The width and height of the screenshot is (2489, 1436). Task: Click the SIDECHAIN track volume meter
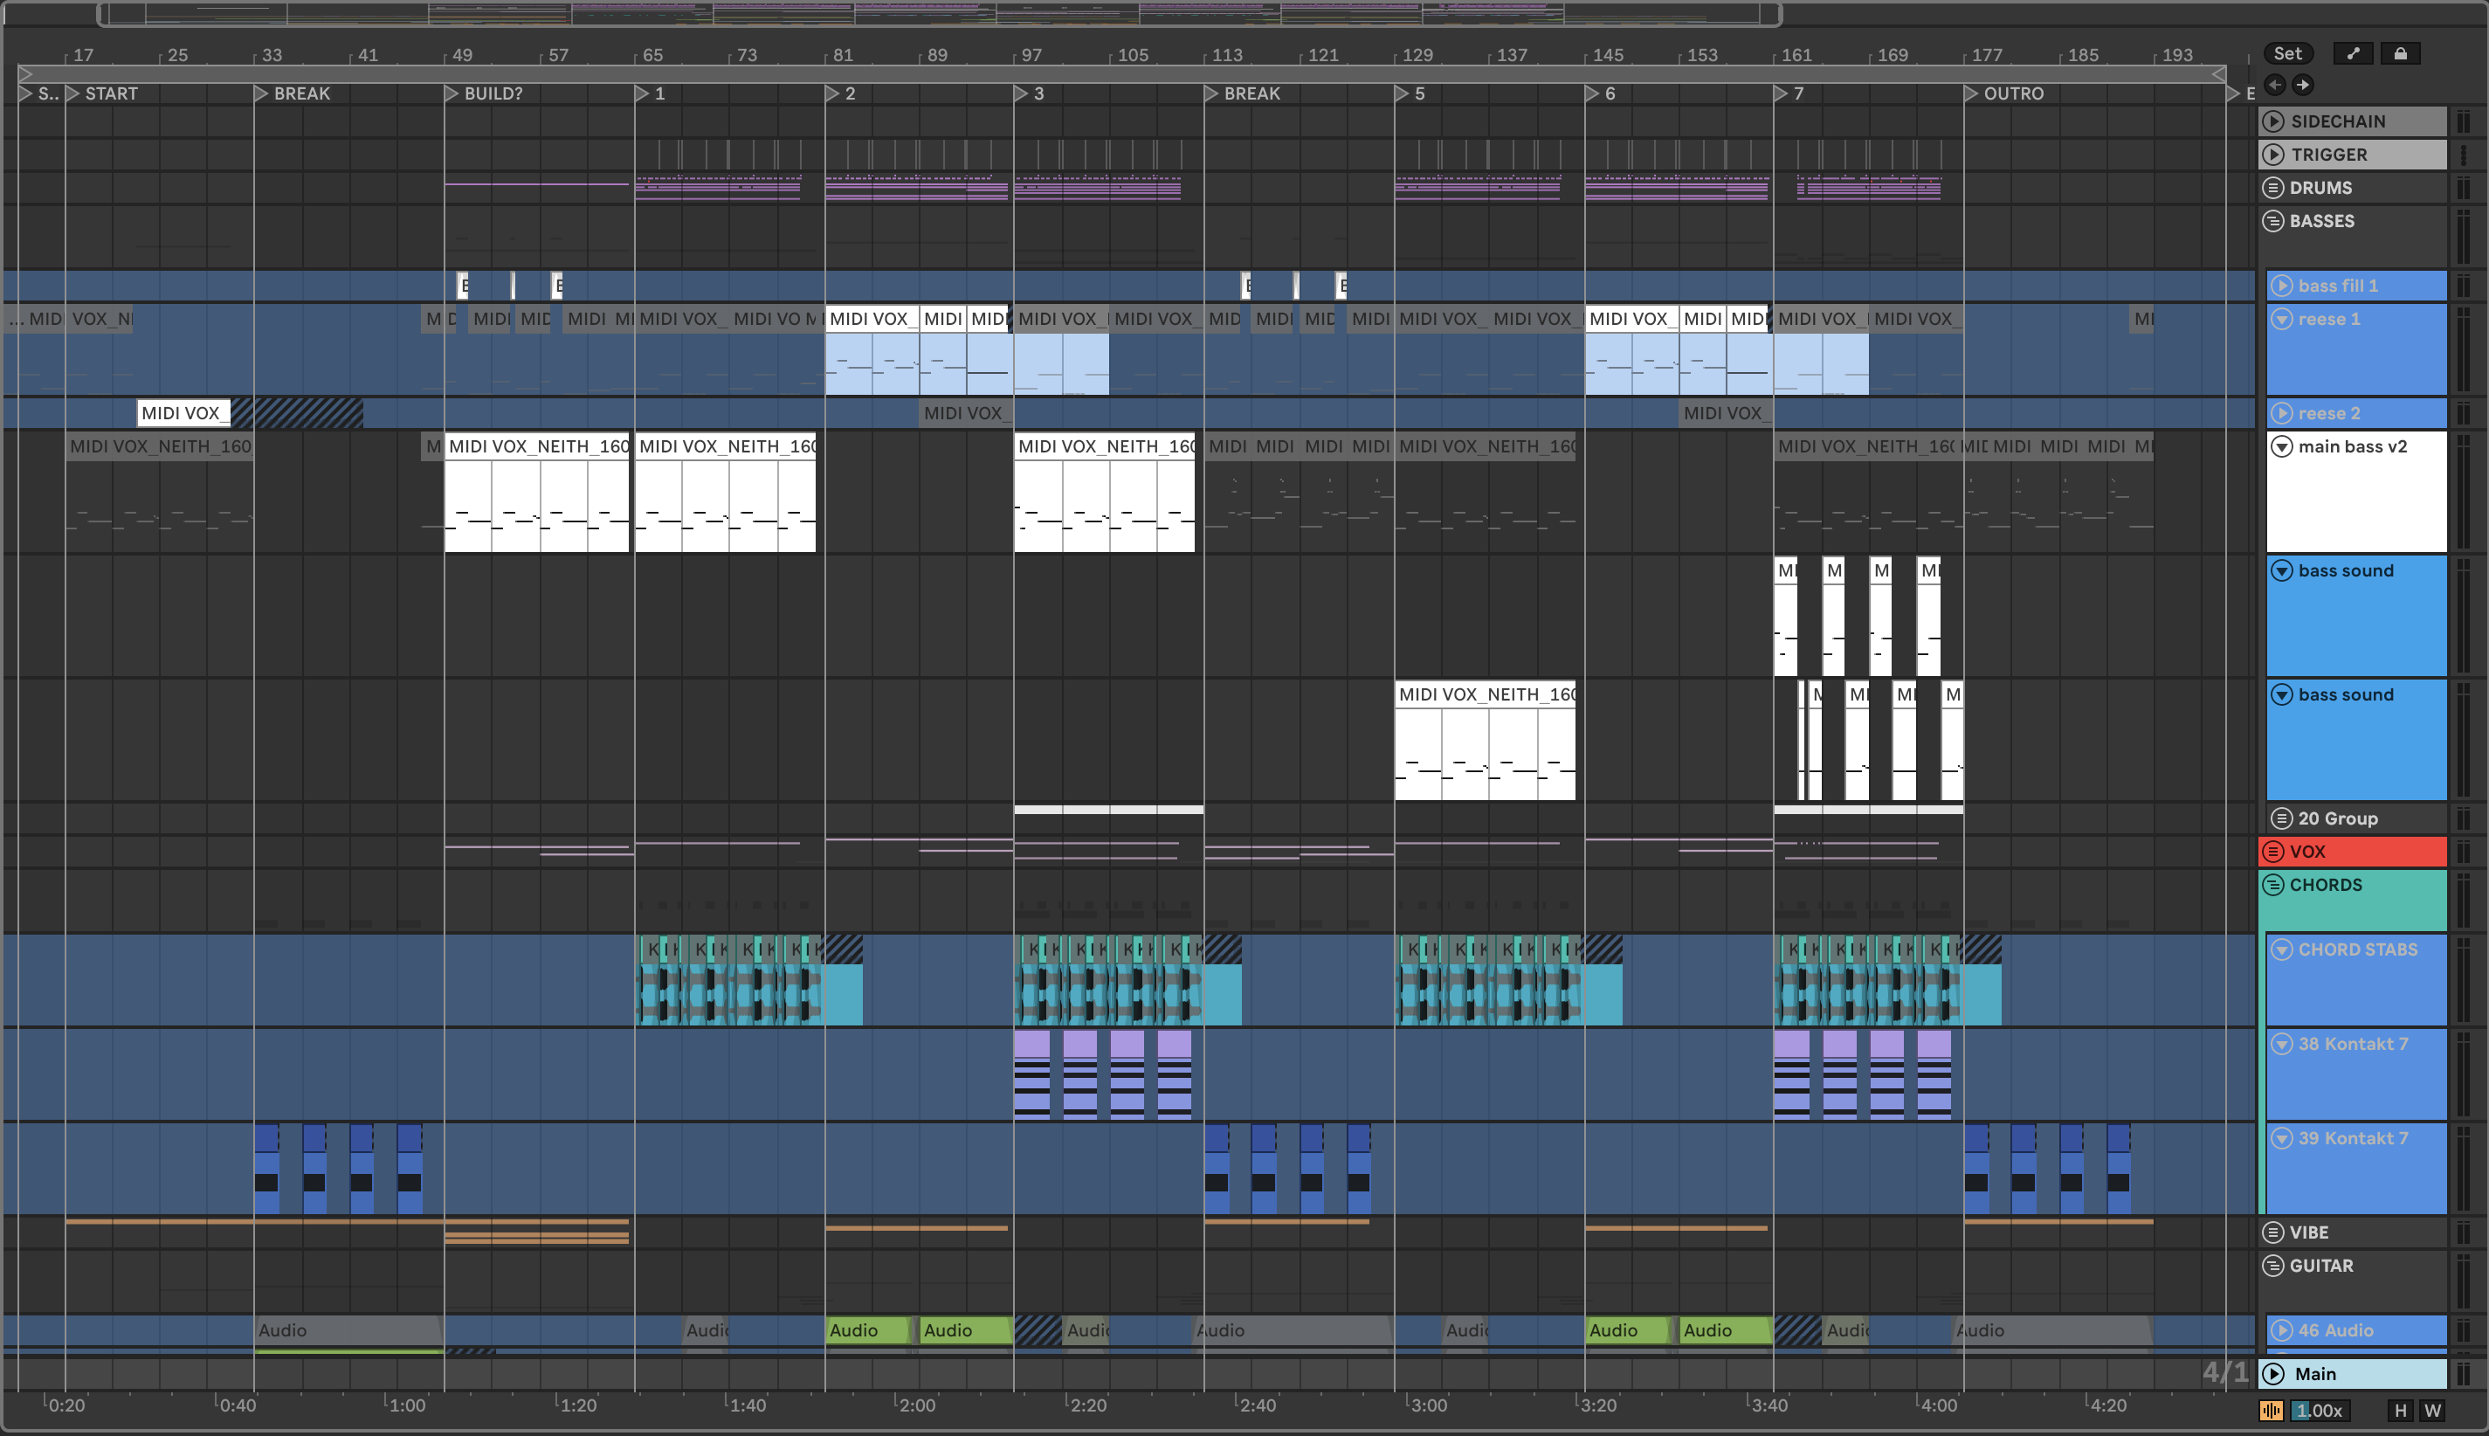pos(2464,121)
